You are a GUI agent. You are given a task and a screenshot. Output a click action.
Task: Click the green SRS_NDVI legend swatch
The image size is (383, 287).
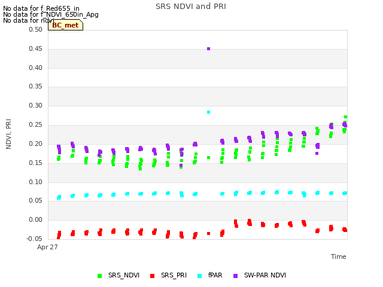coord(100,276)
